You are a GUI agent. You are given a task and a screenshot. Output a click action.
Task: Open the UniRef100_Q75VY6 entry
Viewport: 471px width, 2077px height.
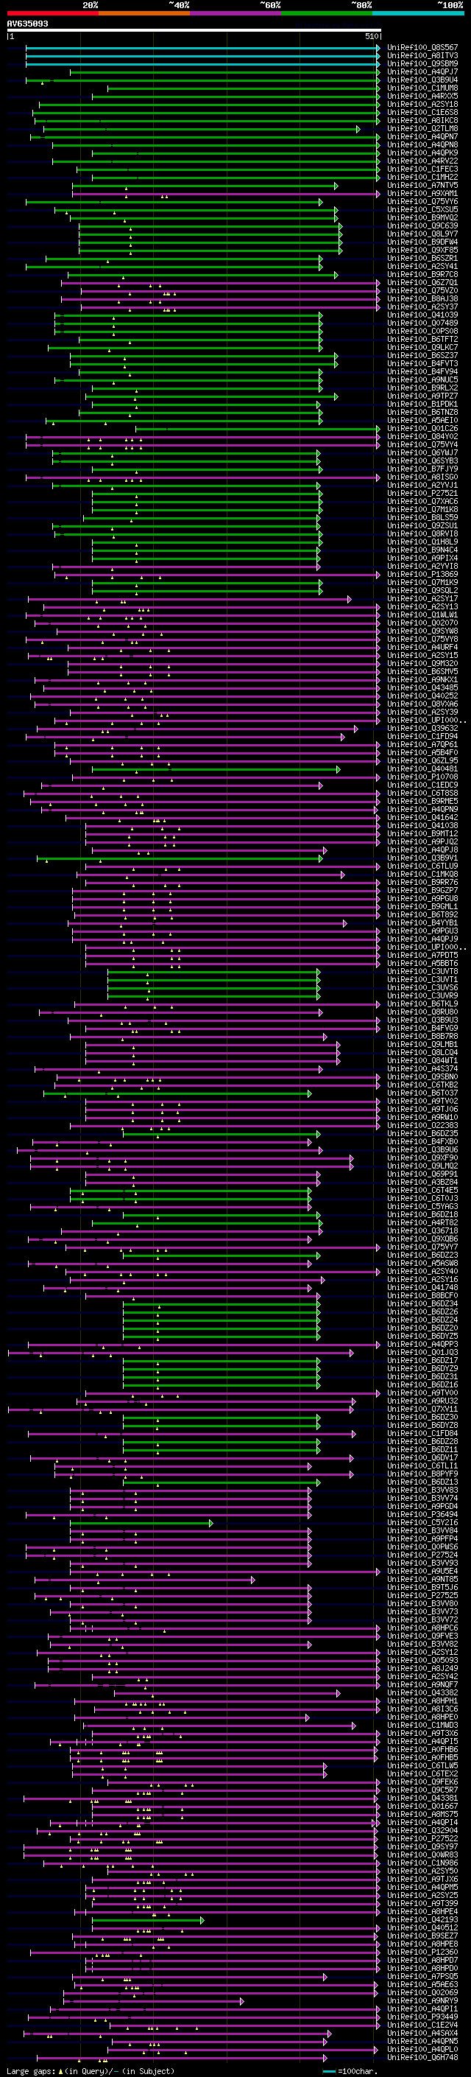click(422, 202)
